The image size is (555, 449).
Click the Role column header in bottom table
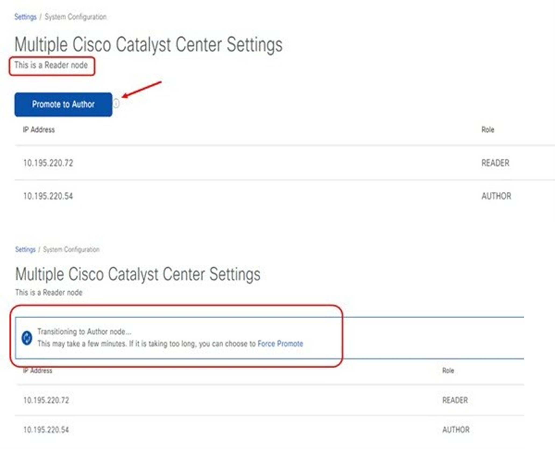(448, 371)
